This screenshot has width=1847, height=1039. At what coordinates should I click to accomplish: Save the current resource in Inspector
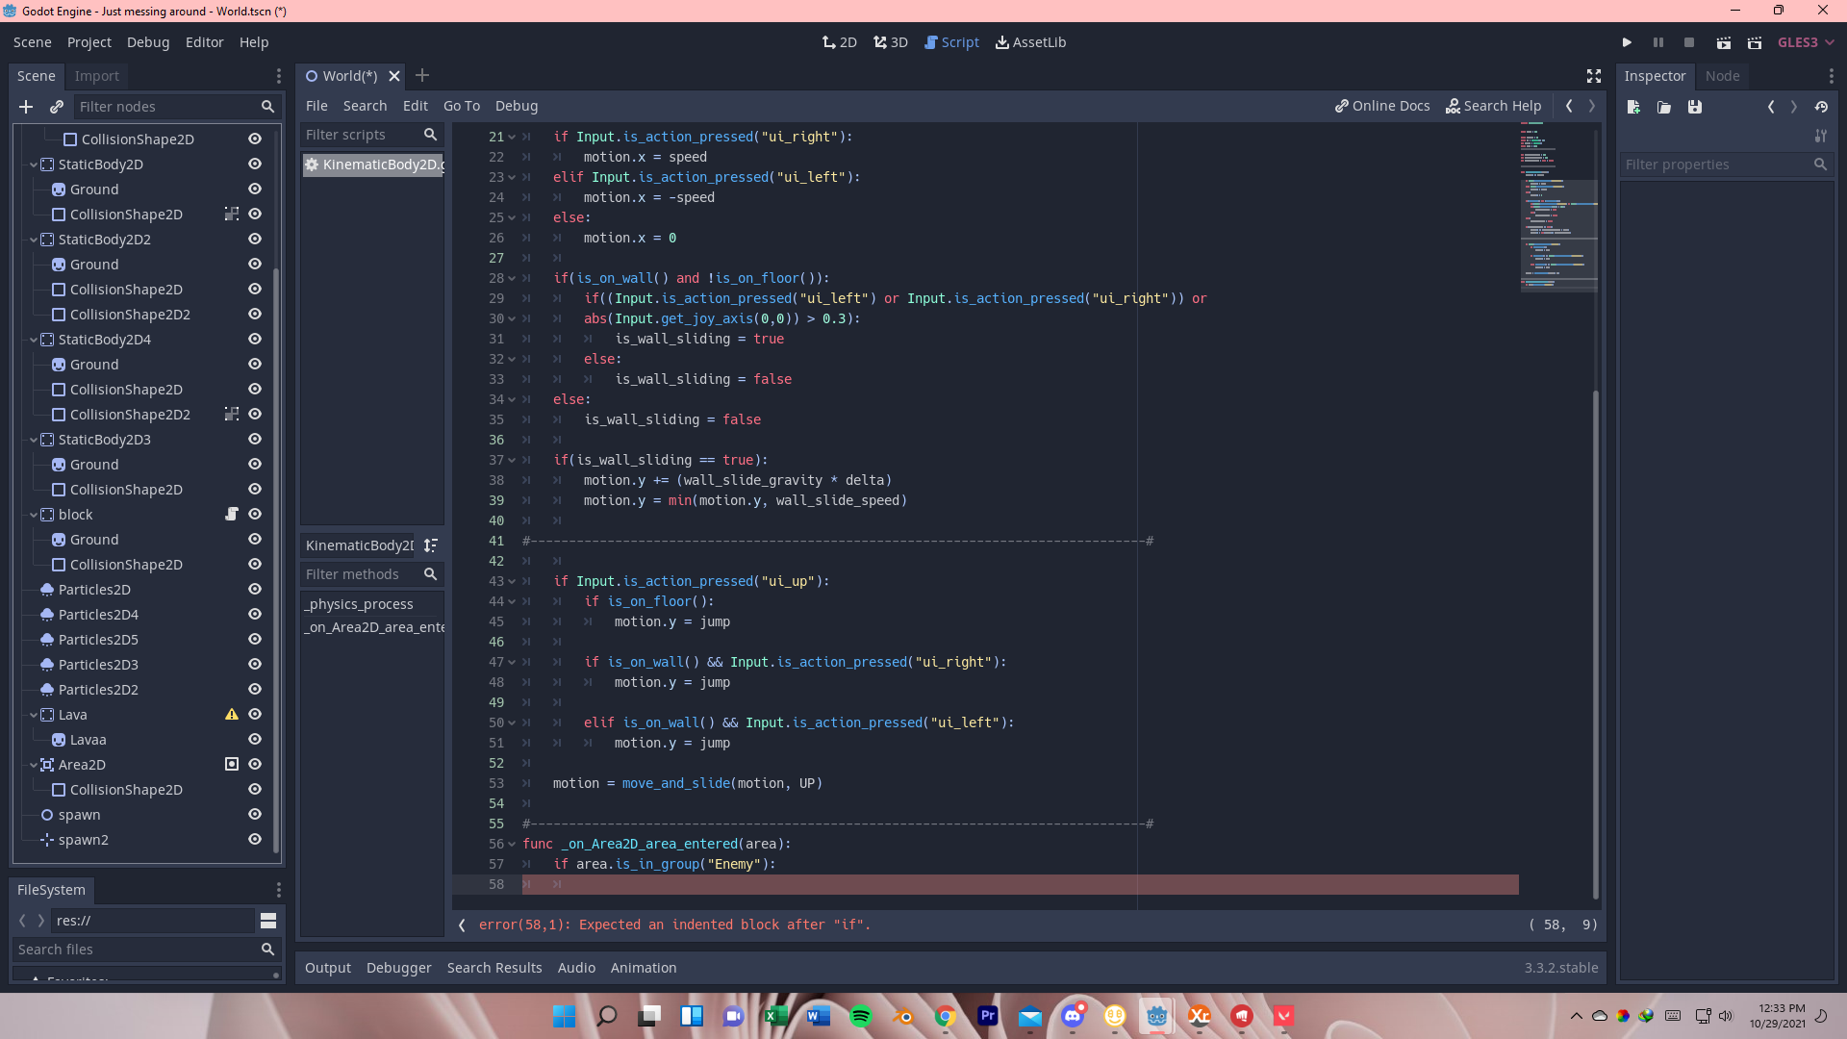click(1695, 107)
